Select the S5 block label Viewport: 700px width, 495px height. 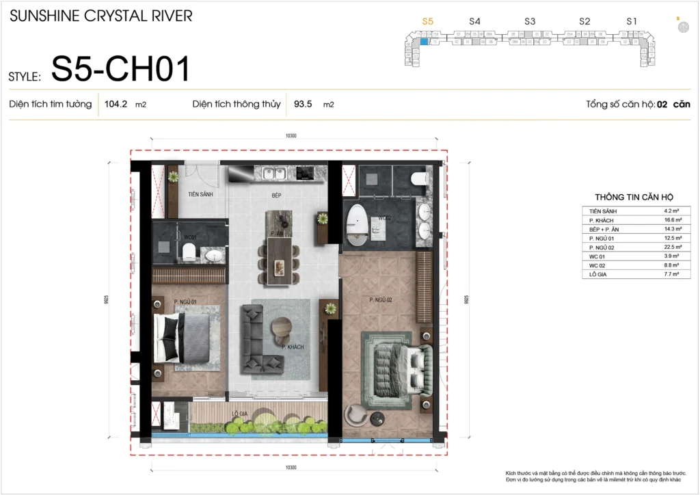(428, 22)
